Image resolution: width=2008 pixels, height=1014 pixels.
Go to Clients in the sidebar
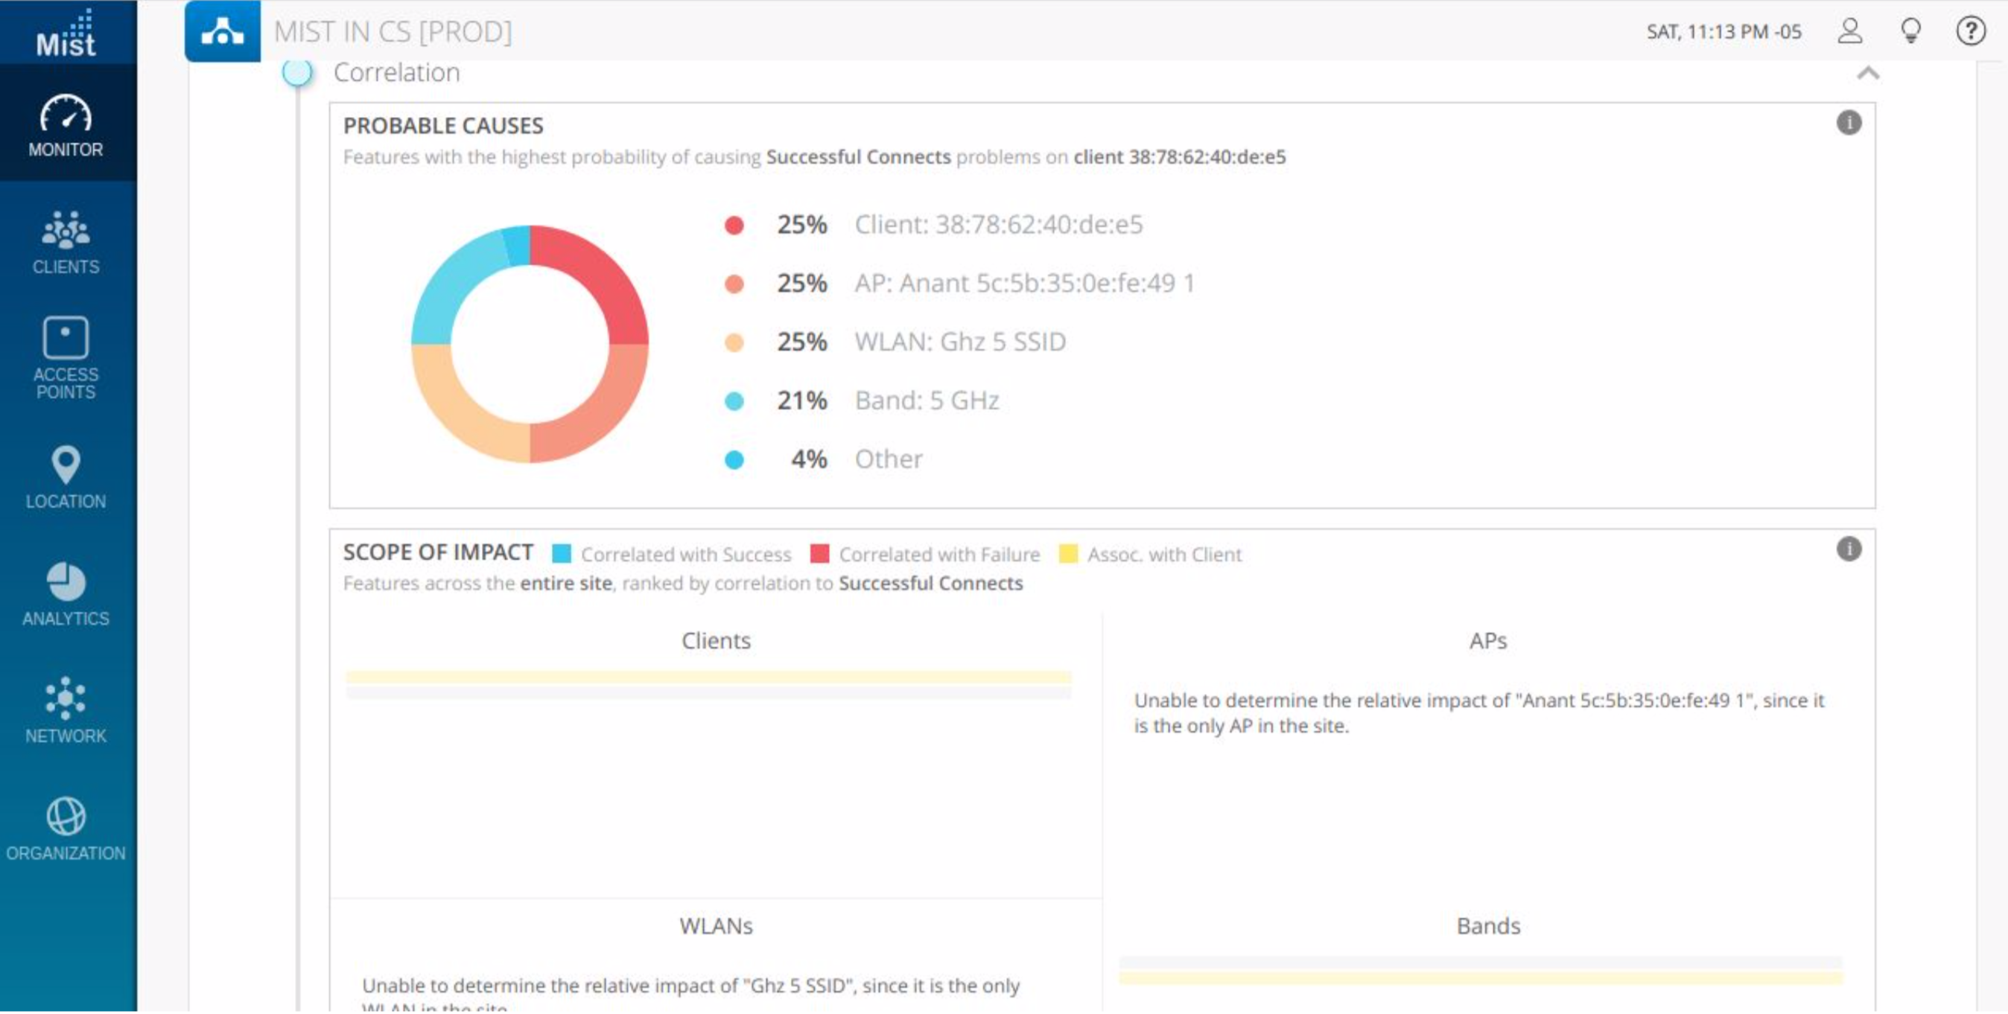(66, 243)
